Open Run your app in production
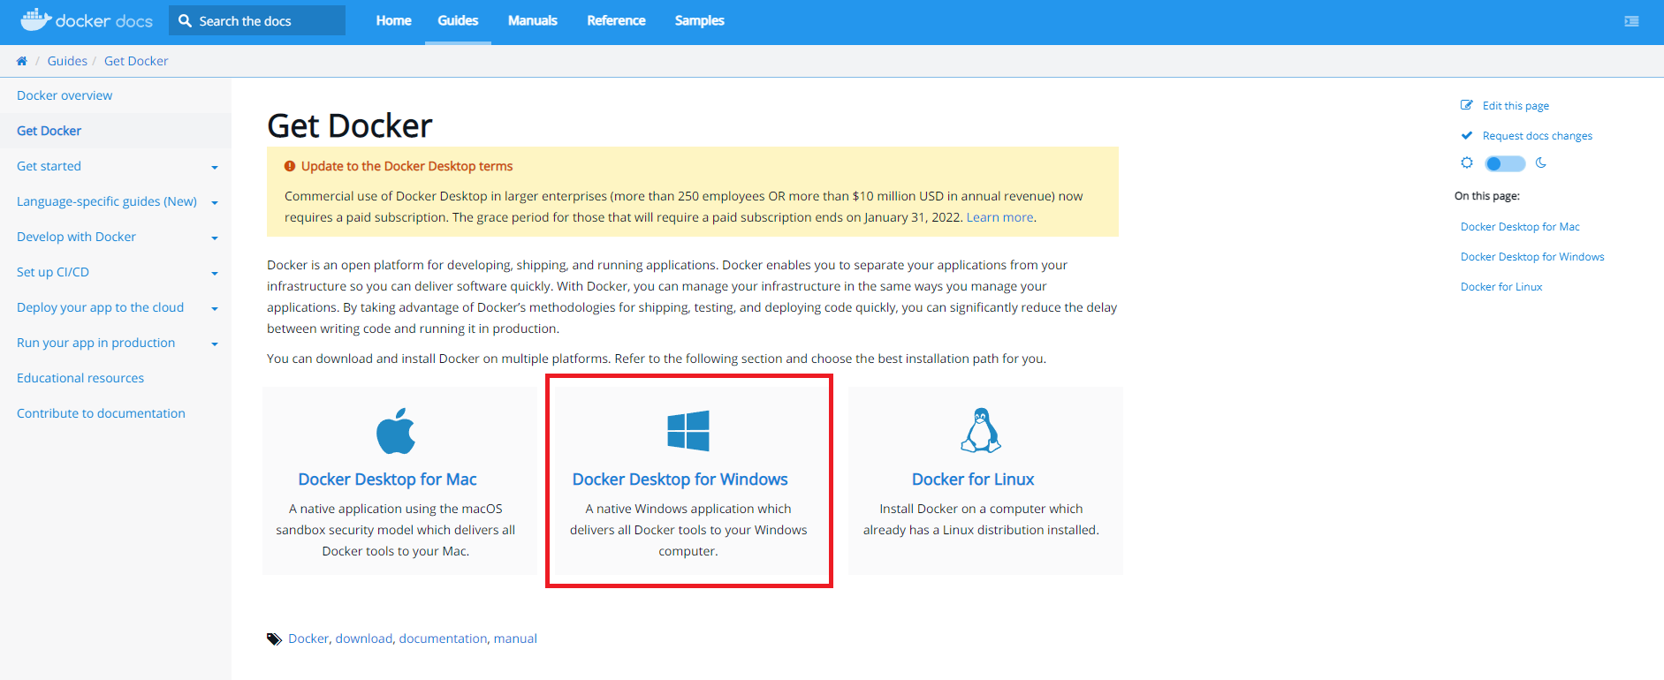This screenshot has height=680, width=1664. pos(95,343)
